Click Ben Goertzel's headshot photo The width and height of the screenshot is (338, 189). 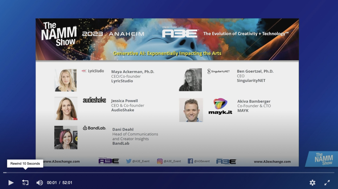pos(190,80)
